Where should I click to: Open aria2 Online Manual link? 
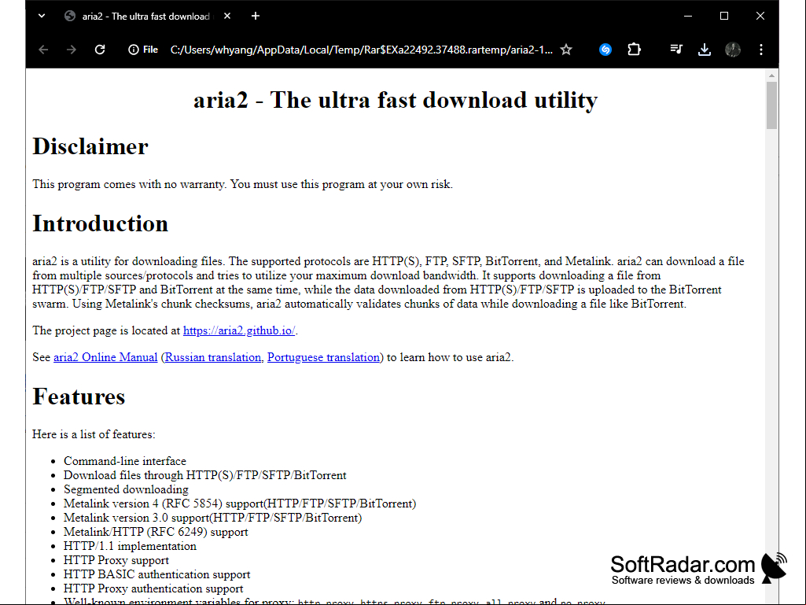click(x=105, y=357)
